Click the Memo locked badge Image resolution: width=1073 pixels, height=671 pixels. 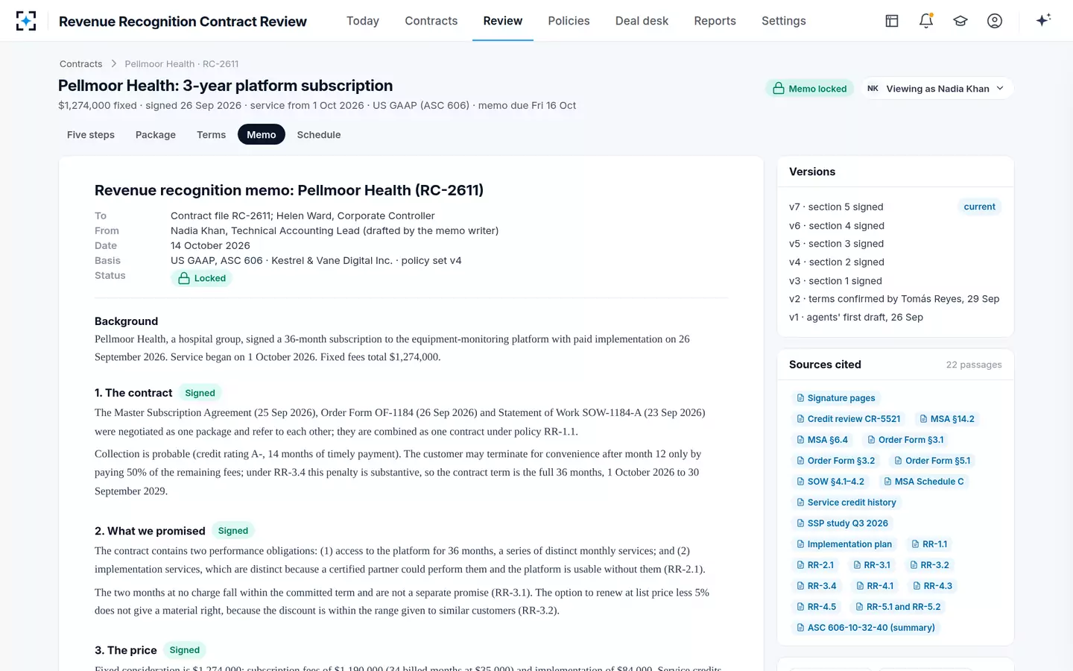(x=810, y=89)
